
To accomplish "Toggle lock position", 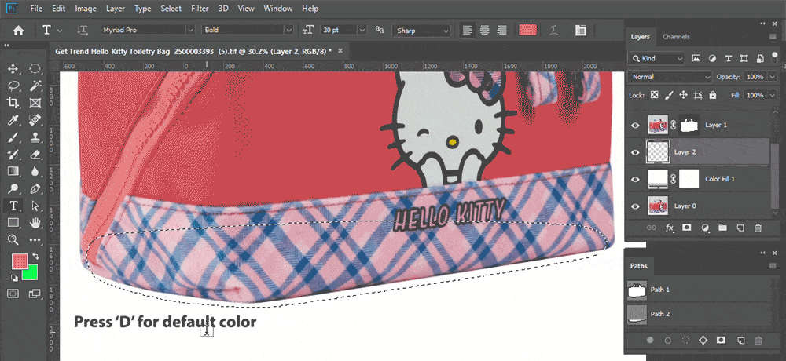I will tap(683, 95).
